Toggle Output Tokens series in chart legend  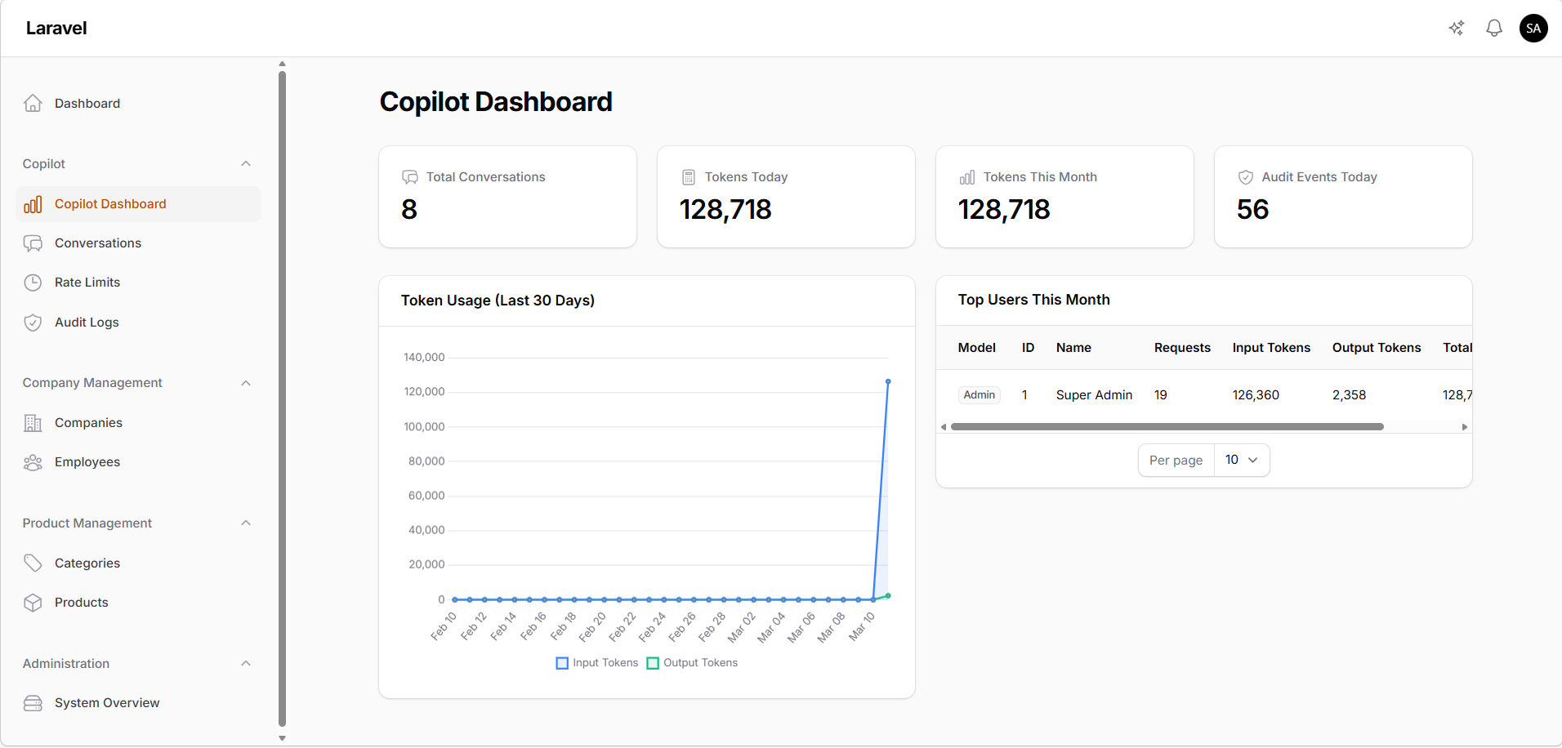pyautogui.click(x=692, y=663)
